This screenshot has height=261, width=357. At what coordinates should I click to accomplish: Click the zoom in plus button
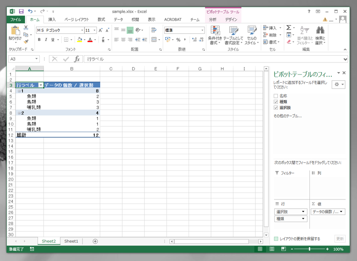(327, 249)
